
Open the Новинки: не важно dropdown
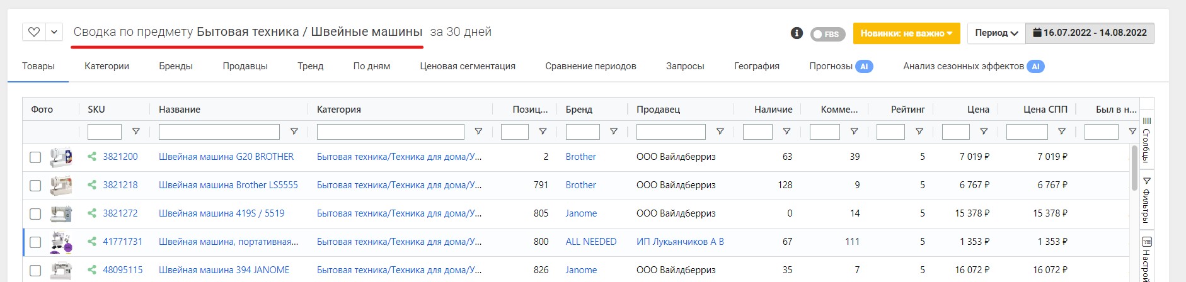click(x=906, y=33)
